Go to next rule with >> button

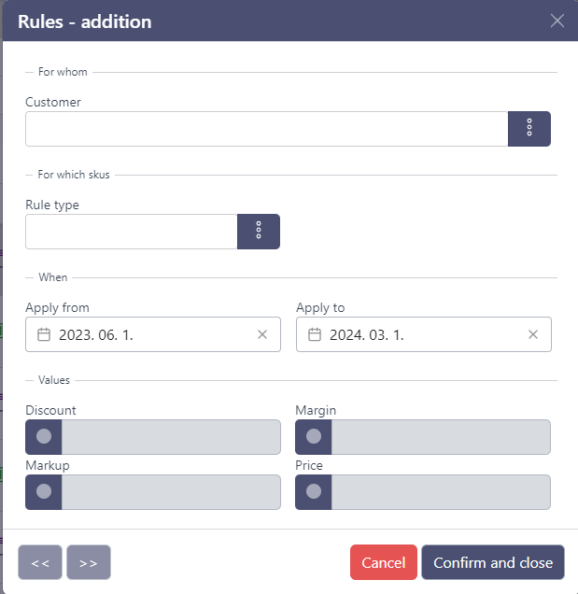point(89,563)
